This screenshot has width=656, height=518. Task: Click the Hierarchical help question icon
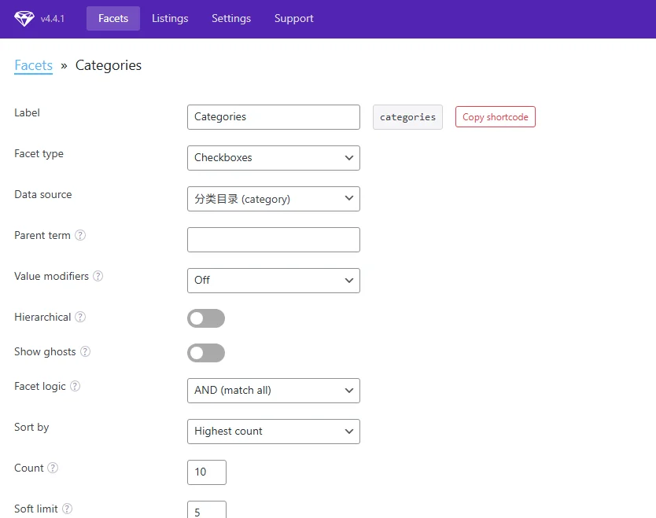(80, 318)
